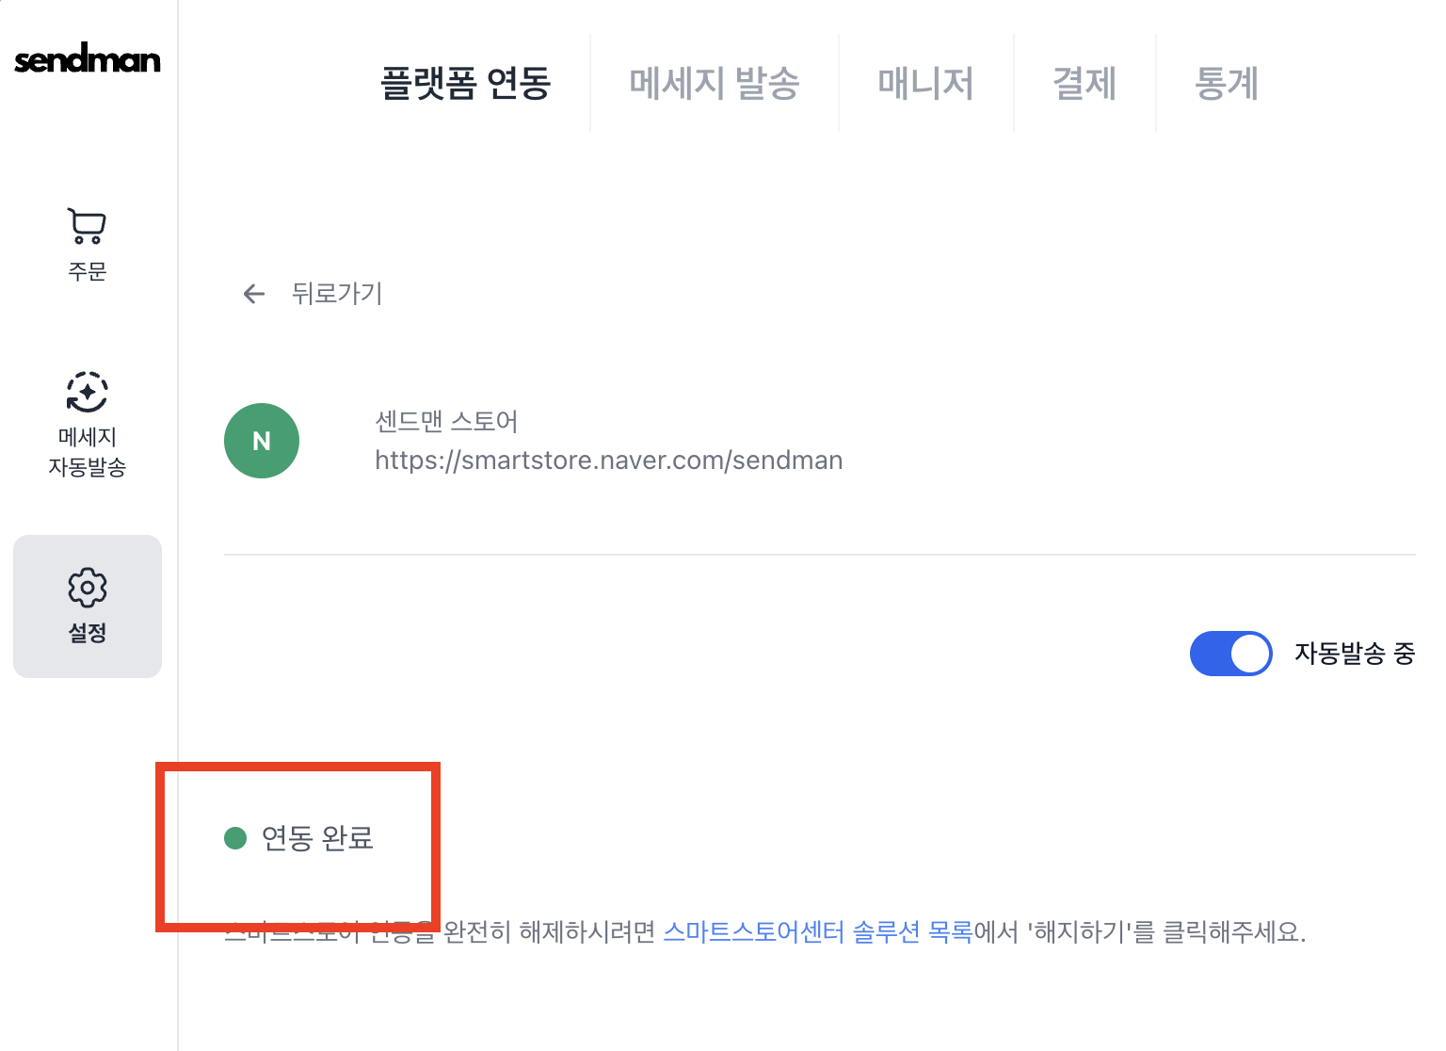Click the green 연동 완료 status dot
This screenshot has width=1446, height=1051.
click(235, 837)
